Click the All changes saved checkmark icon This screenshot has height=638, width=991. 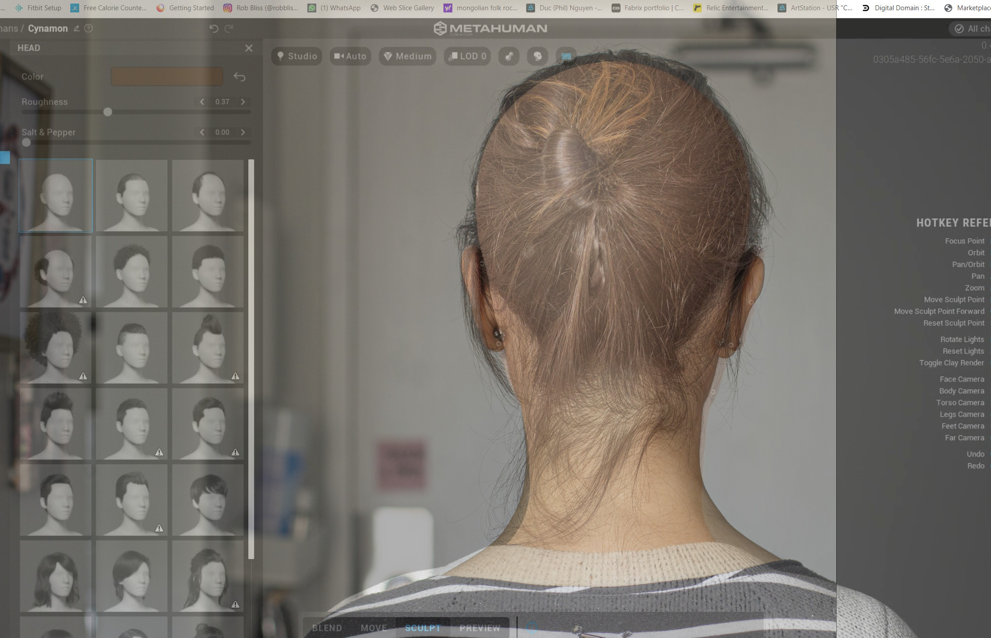pyautogui.click(x=959, y=29)
